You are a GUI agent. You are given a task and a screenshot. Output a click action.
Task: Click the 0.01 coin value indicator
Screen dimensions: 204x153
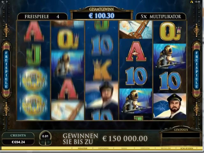(x=45, y=136)
